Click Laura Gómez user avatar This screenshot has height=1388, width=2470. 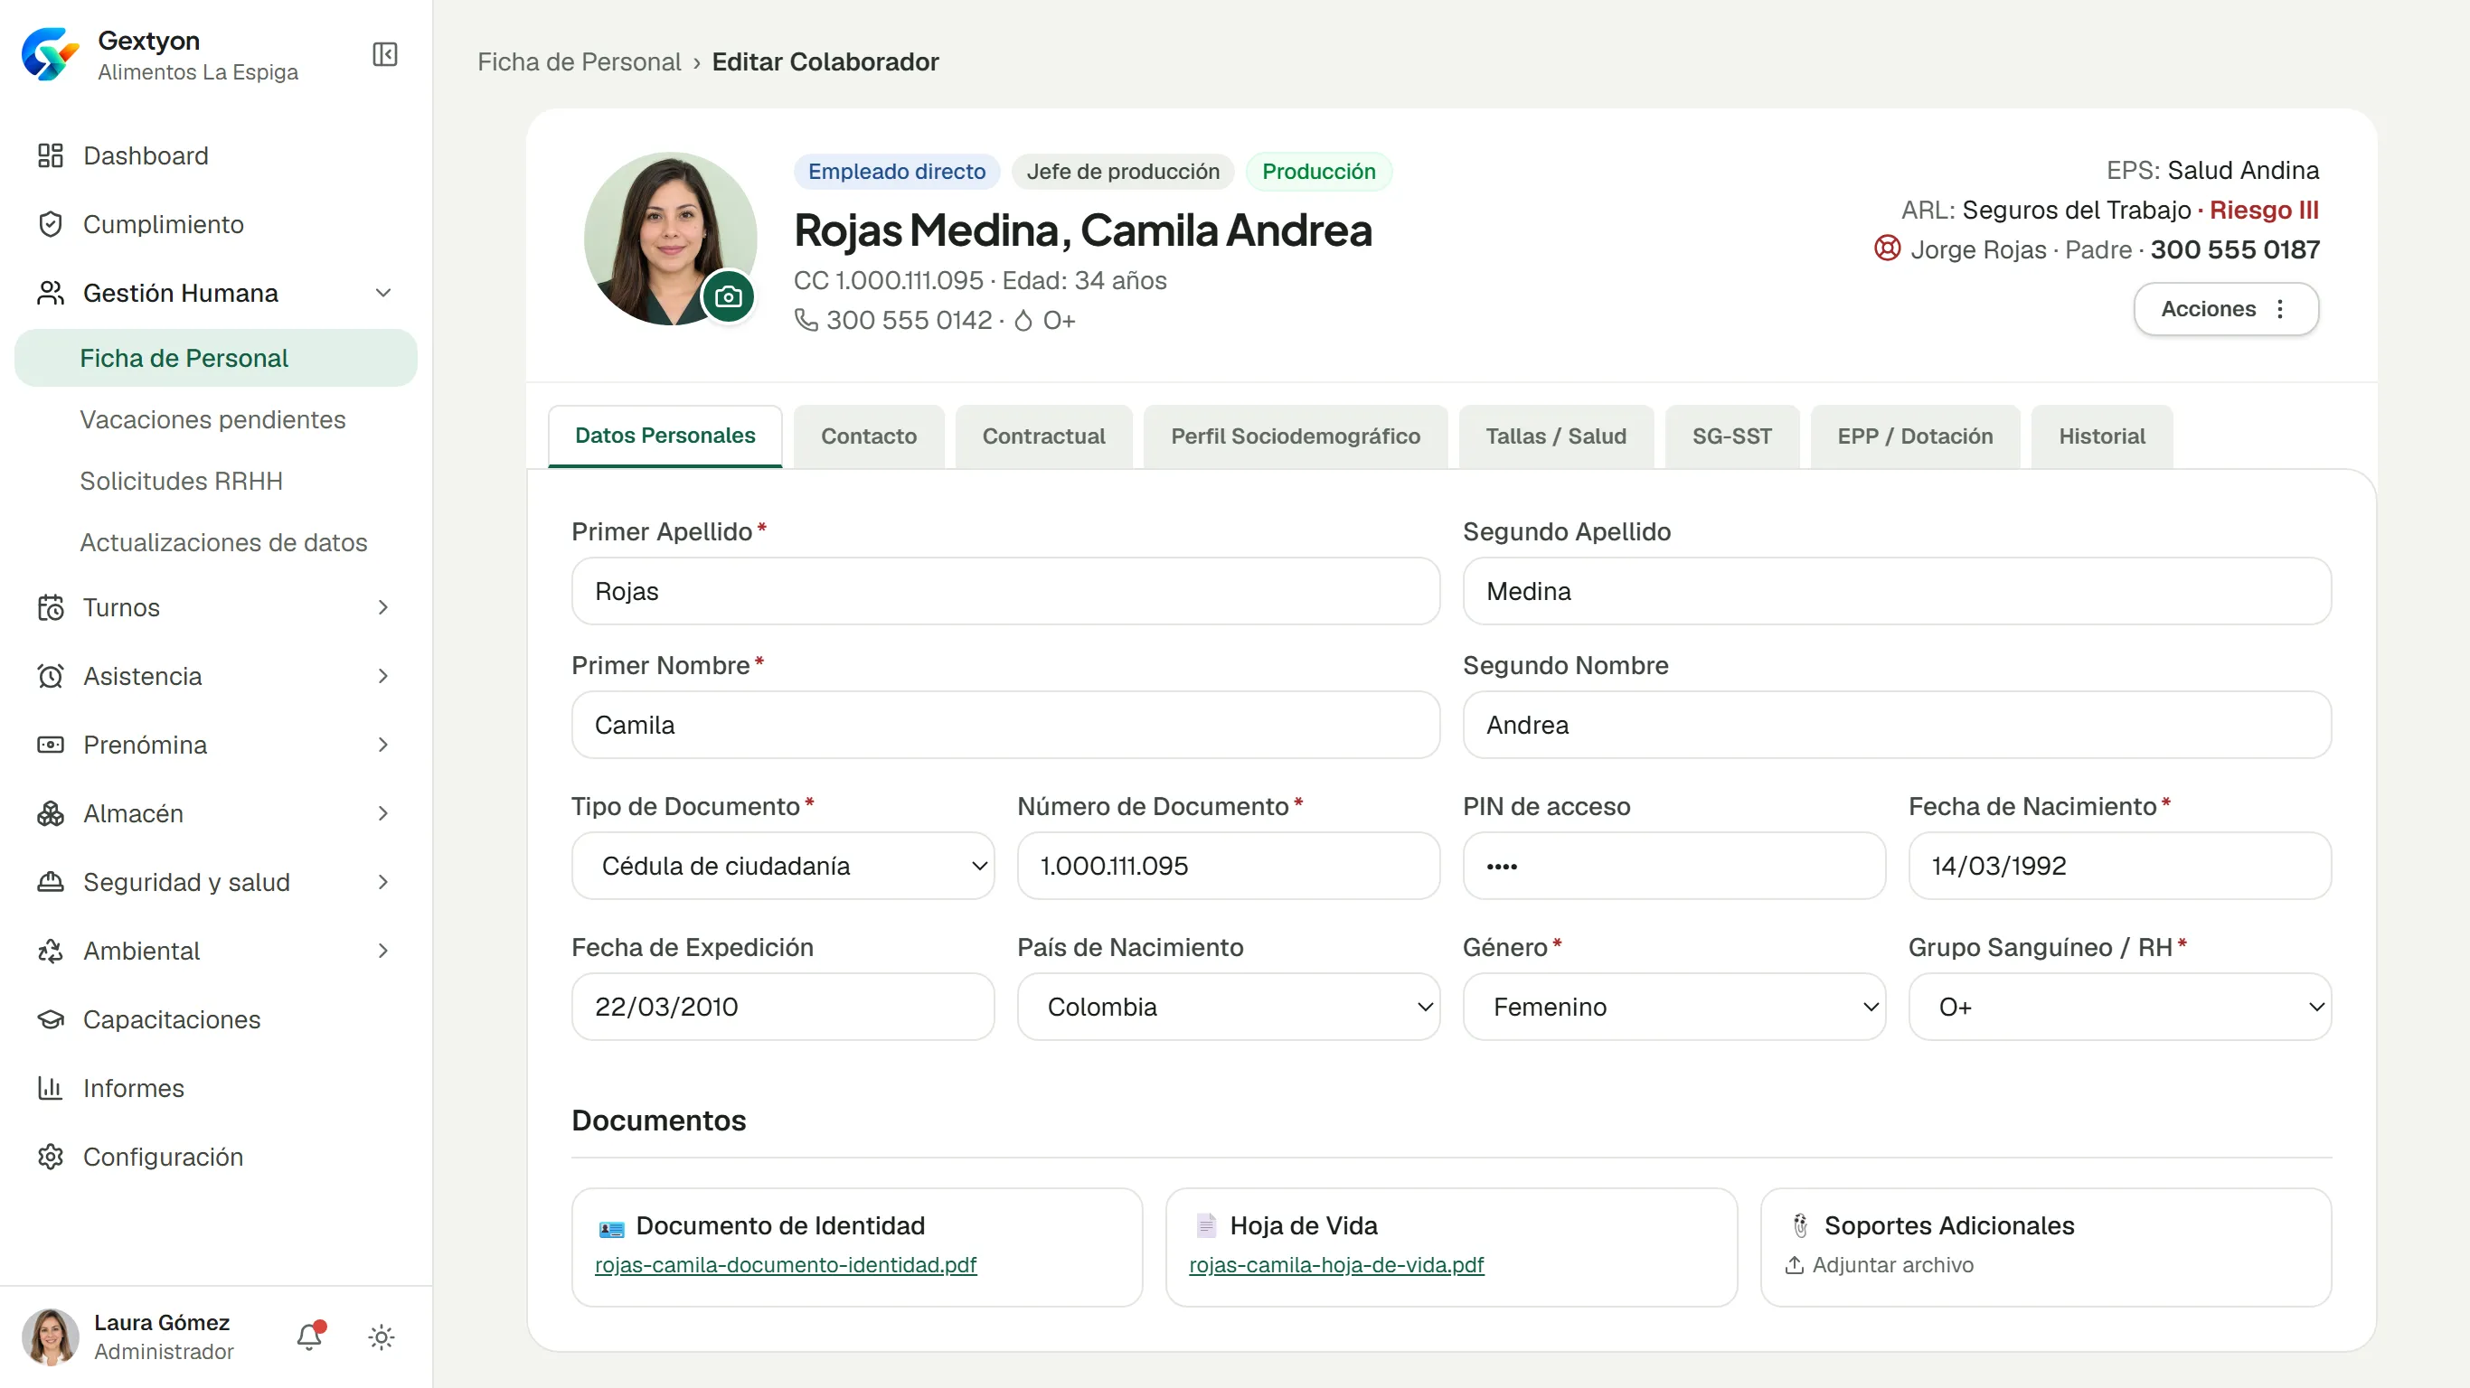pyautogui.click(x=50, y=1336)
